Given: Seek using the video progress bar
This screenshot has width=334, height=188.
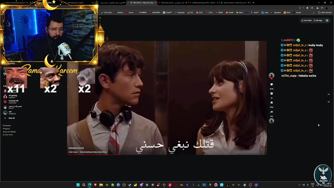Looking at the screenshot, I should pyautogui.click(x=167, y=155).
